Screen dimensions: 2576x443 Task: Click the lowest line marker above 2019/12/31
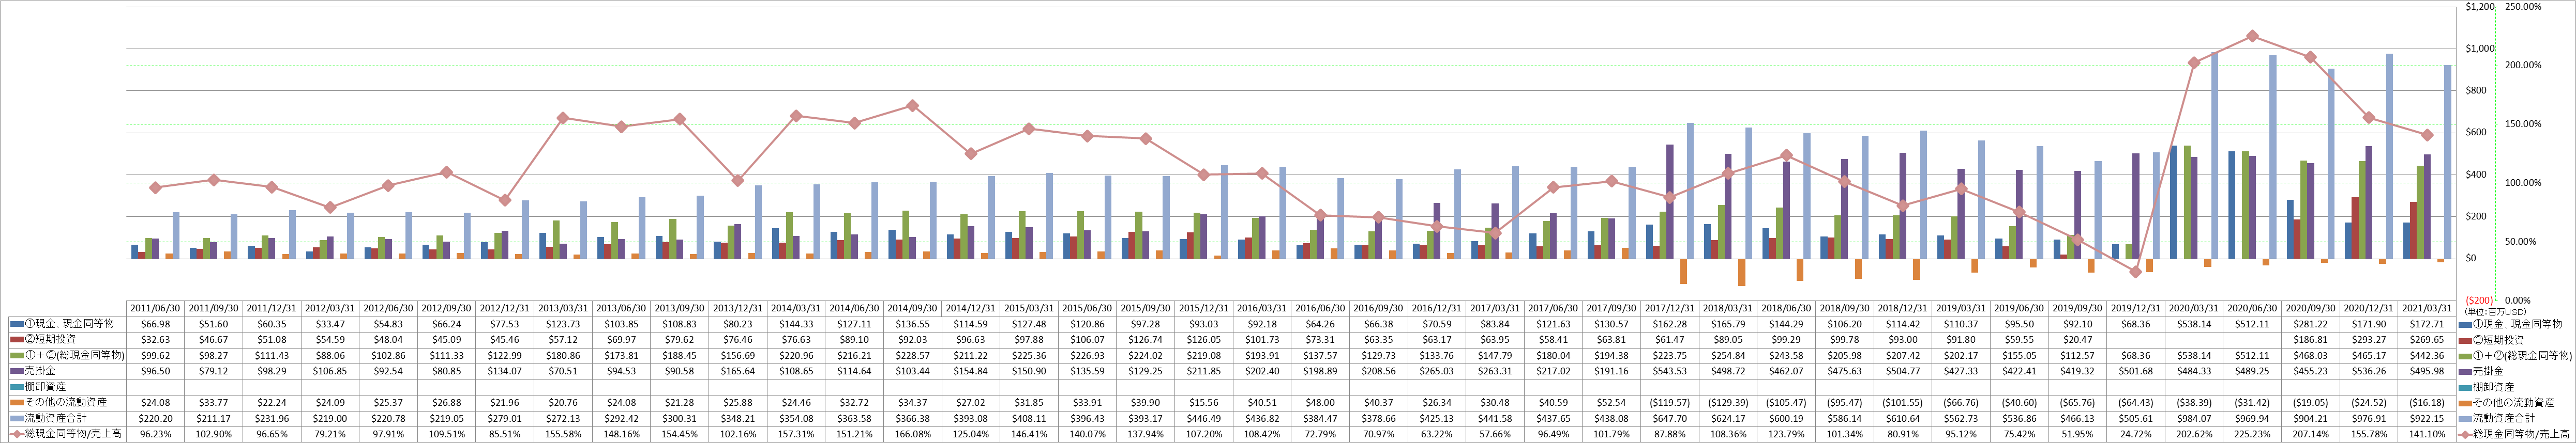(x=2136, y=272)
